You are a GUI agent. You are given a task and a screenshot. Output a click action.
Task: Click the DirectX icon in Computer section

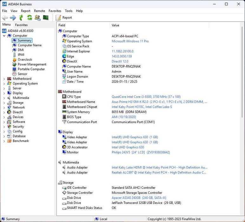coord(64,61)
